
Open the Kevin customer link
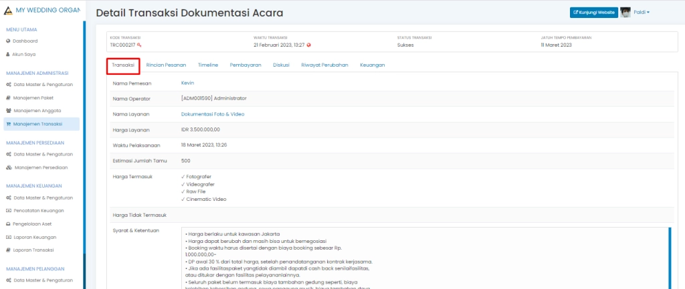tap(187, 83)
